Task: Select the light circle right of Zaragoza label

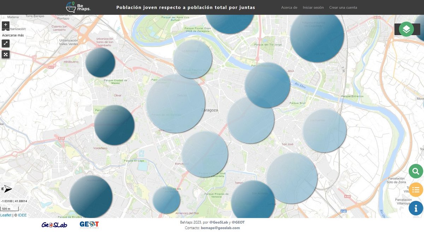Action: click(x=251, y=120)
